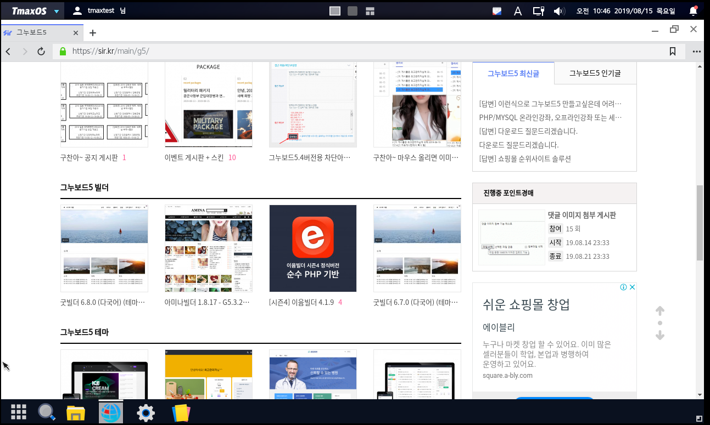Open the 이윰빌더 시즌4 thumbnail
Viewport: 710px width, 425px height.
[x=312, y=248]
